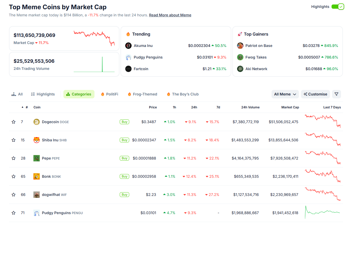
Task: Open Fartcoin from Trending
Action: 141,69
